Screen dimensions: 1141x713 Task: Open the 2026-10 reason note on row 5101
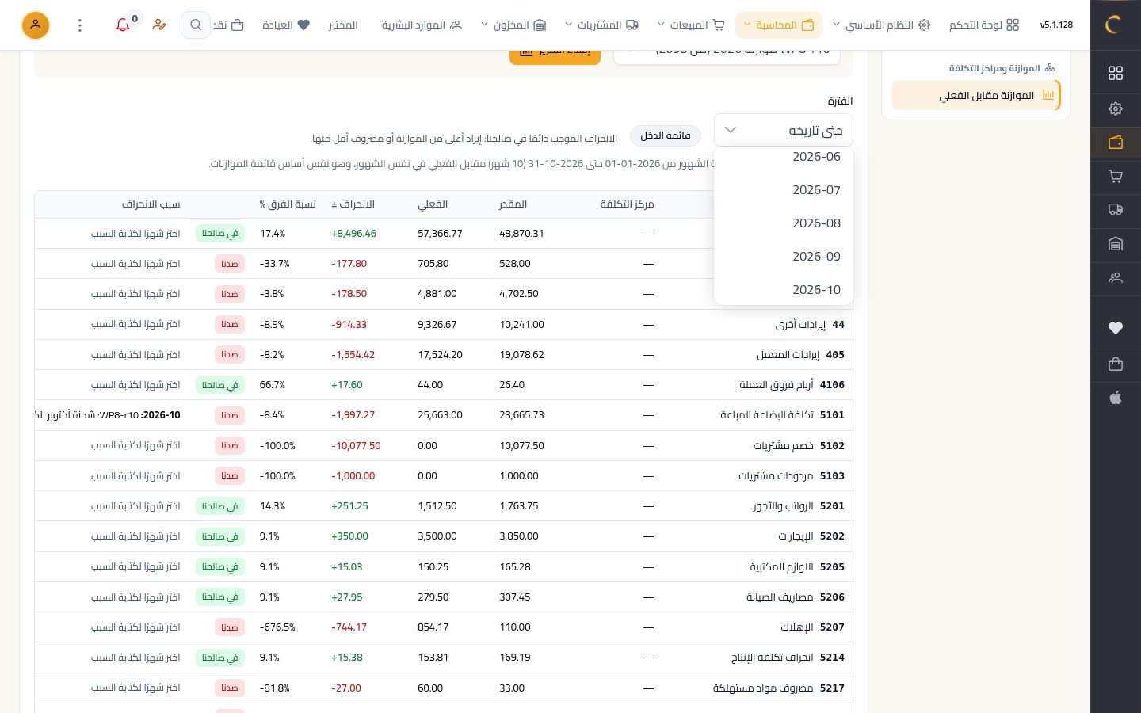[109, 415]
